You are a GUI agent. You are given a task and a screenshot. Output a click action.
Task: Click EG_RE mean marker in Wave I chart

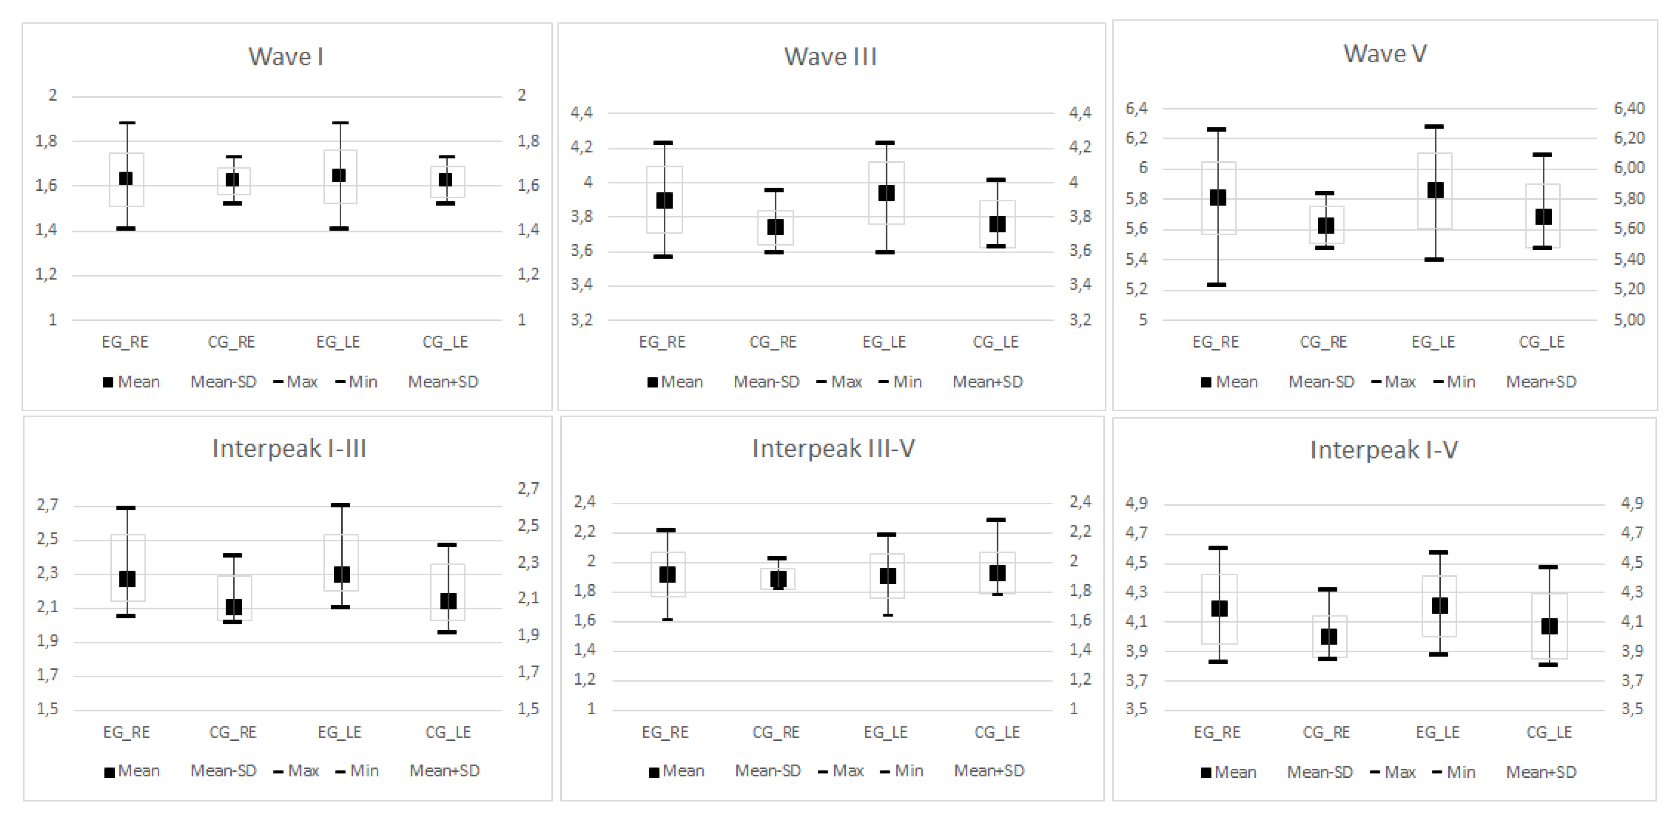coord(126,178)
